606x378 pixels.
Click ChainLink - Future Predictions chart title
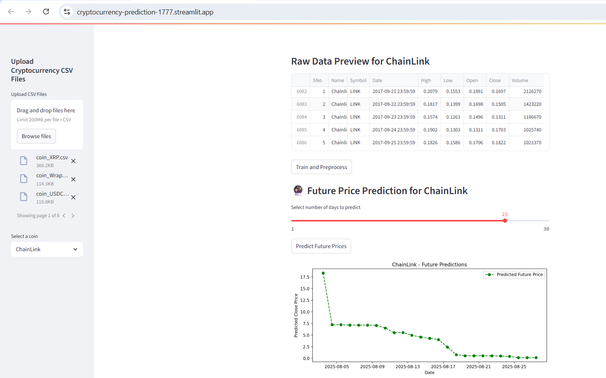tap(429, 265)
